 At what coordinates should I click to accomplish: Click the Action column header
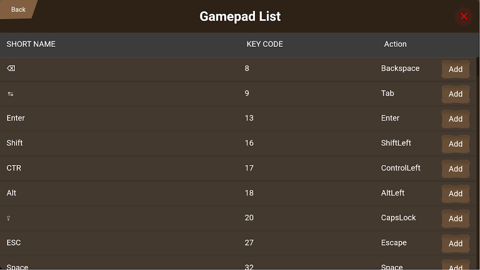[x=395, y=44]
